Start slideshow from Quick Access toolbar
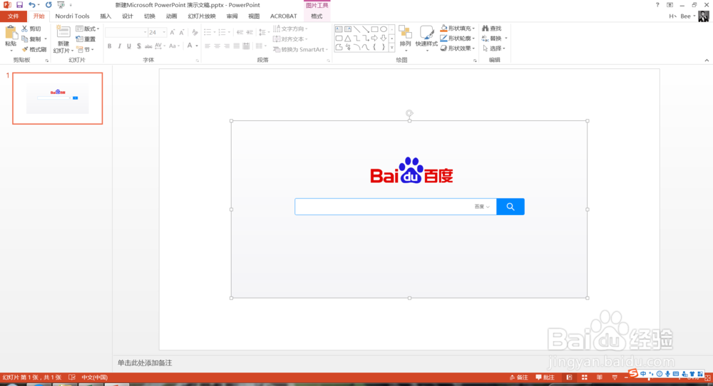 61,5
